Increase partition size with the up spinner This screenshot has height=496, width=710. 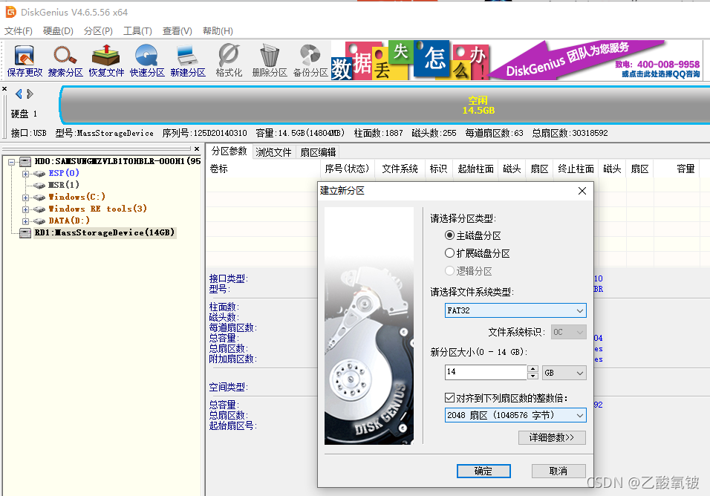tap(533, 369)
